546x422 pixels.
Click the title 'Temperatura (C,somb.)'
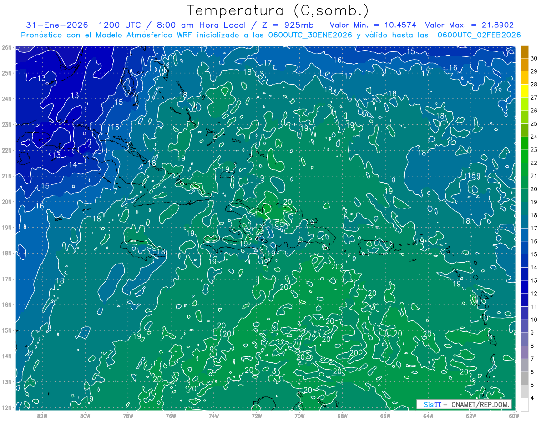[x=278, y=11]
